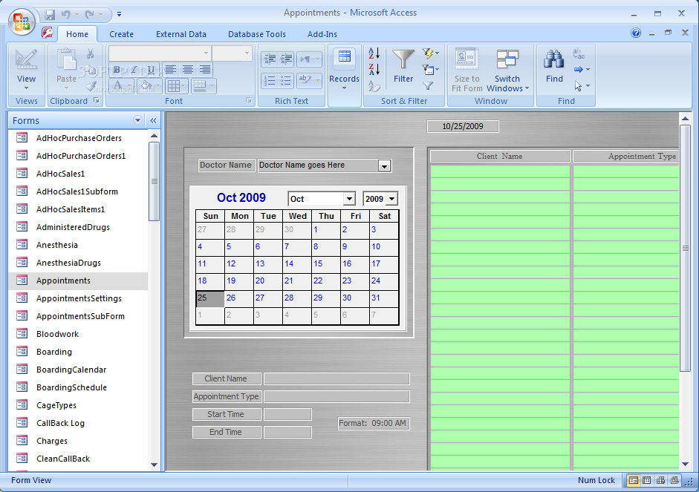Open the View button in Views group

(x=26, y=70)
